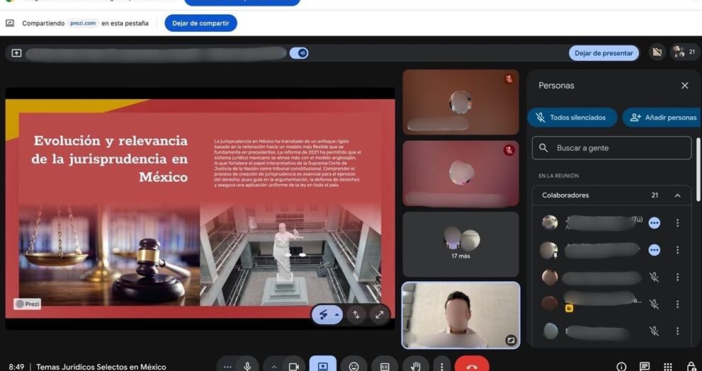
Task: Click the Buscar a gente search field
Action: [x=611, y=148]
